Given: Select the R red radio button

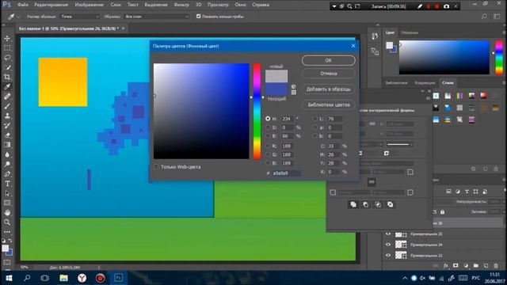Looking at the screenshot, I should (268, 146).
